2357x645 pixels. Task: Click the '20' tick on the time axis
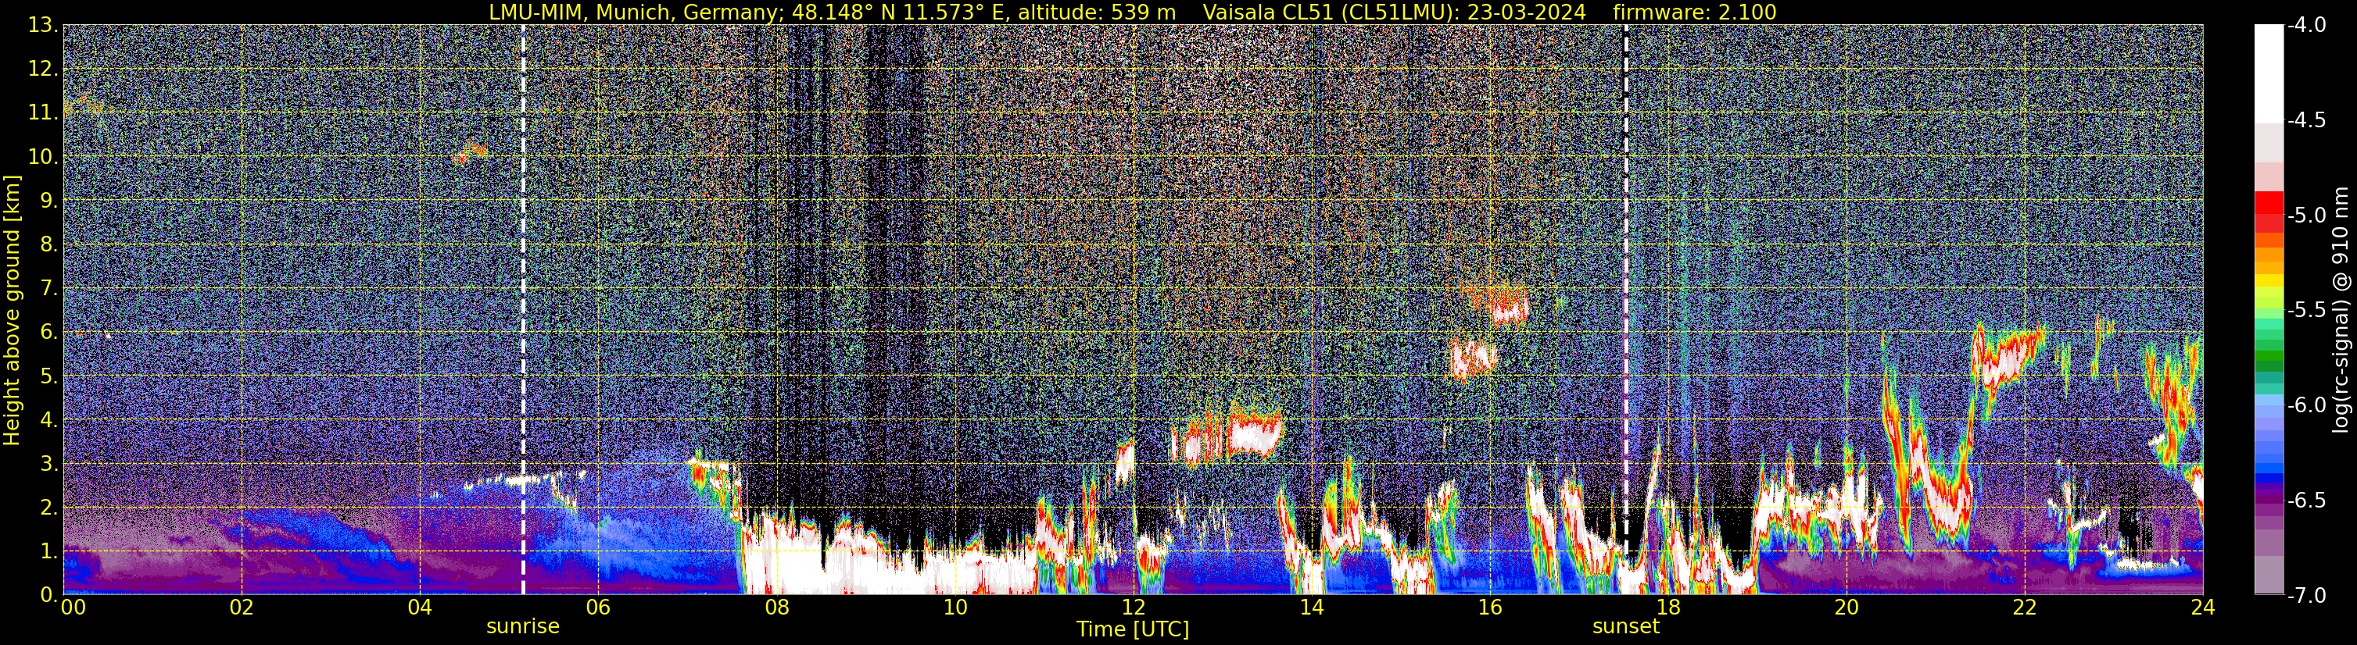tap(1847, 608)
